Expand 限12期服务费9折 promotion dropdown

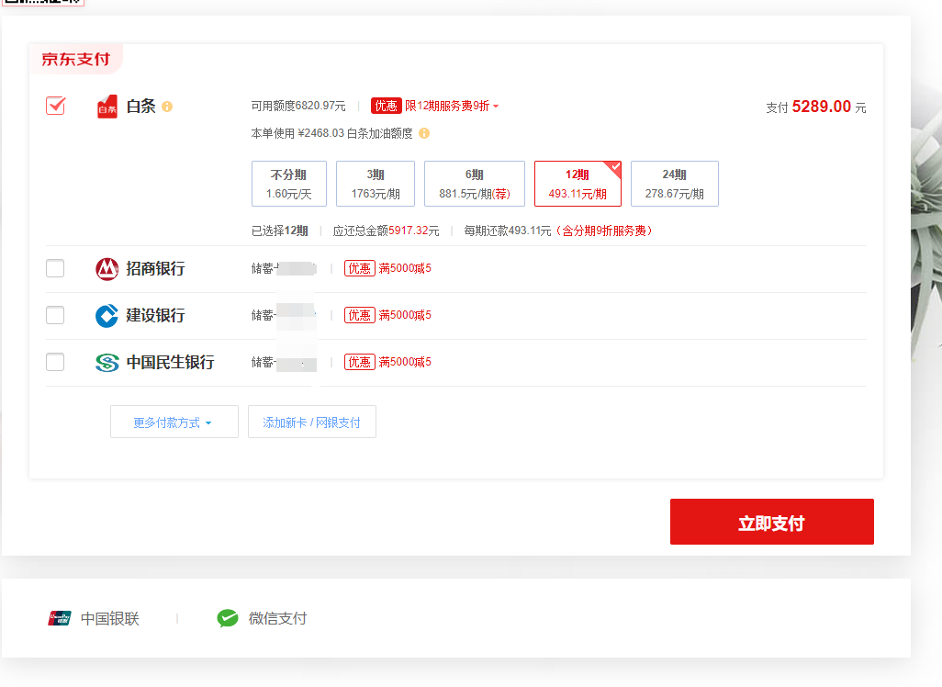click(x=452, y=107)
